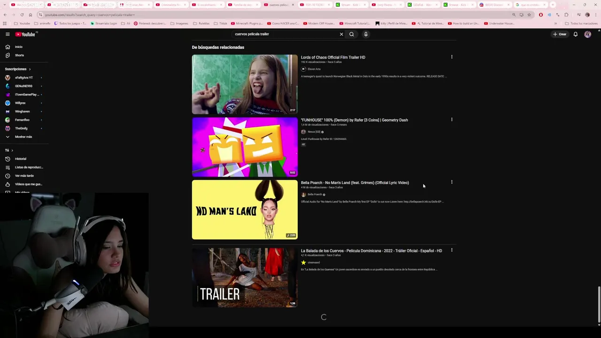Open the Pinterest bookmark
The image size is (601, 338).
point(150,23)
